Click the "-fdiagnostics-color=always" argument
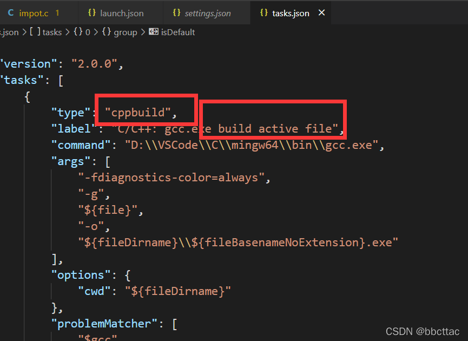This screenshot has width=468, height=341. coord(172,178)
